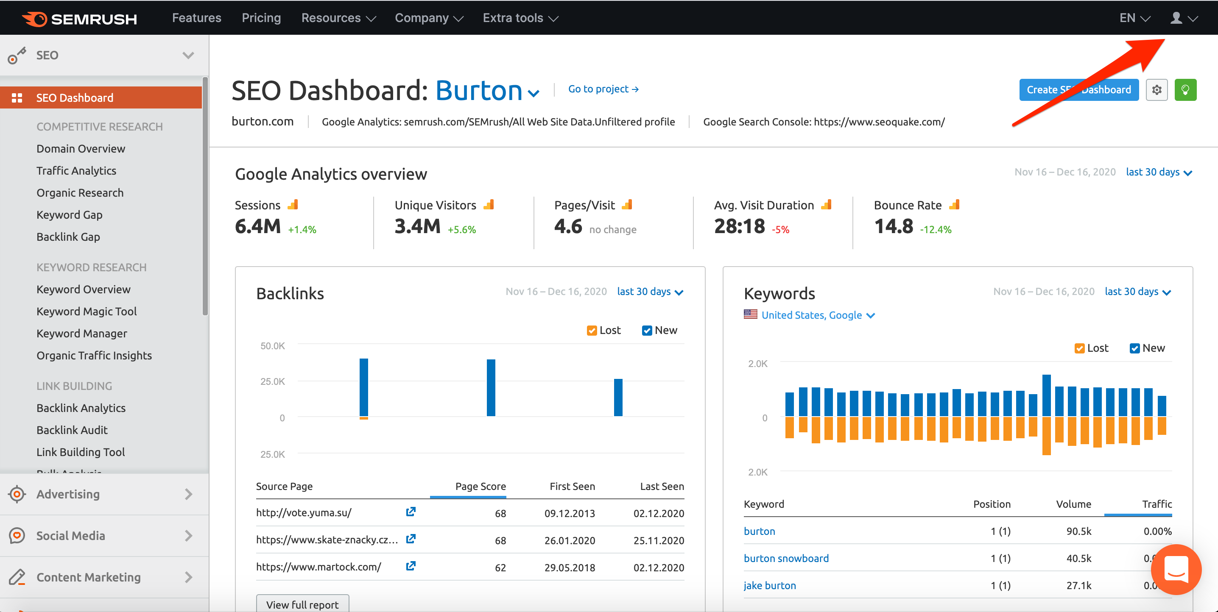Click the United States flag icon
Viewport: 1218px width, 612px height.
(750, 315)
